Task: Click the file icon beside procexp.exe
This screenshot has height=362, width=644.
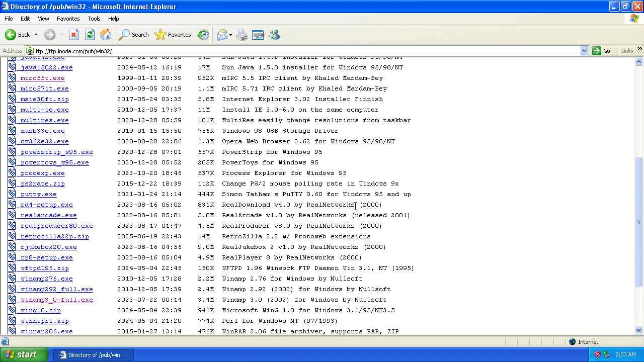Action: [x=12, y=173]
